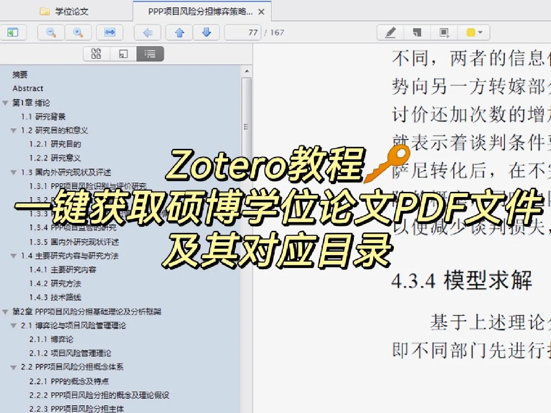Go to 2.2.1 PPP的概念及特点
The height and width of the screenshot is (413, 551).
click(69, 381)
